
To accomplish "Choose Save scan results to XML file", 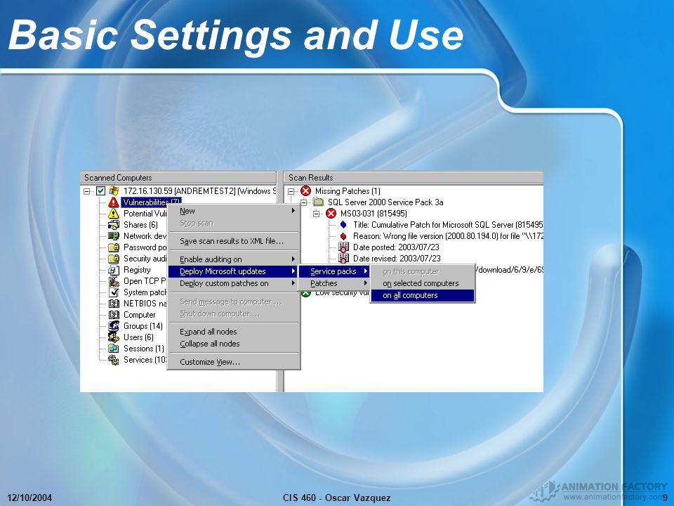I will [233, 241].
